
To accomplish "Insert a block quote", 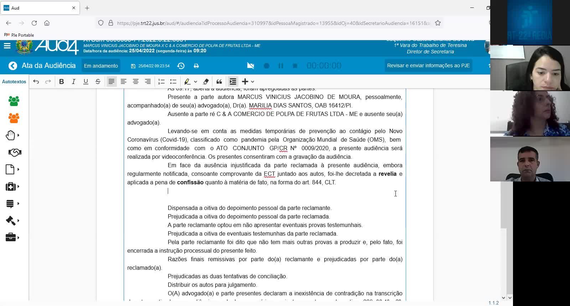I will [x=219, y=81].
